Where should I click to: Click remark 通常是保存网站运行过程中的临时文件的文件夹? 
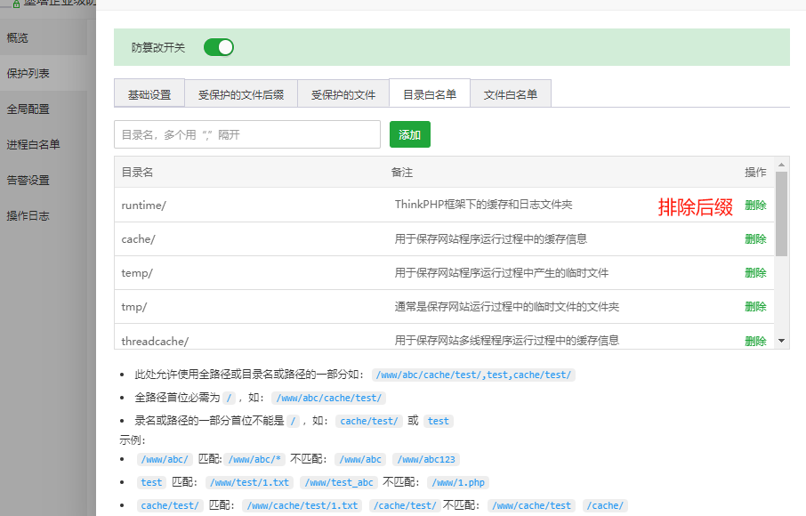pos(507,307)
